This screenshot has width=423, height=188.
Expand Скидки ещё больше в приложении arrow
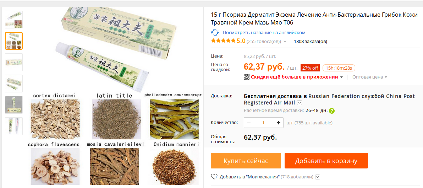point(341,77)
